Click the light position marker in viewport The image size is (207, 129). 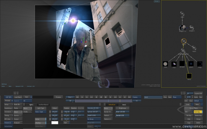point(73,21)
